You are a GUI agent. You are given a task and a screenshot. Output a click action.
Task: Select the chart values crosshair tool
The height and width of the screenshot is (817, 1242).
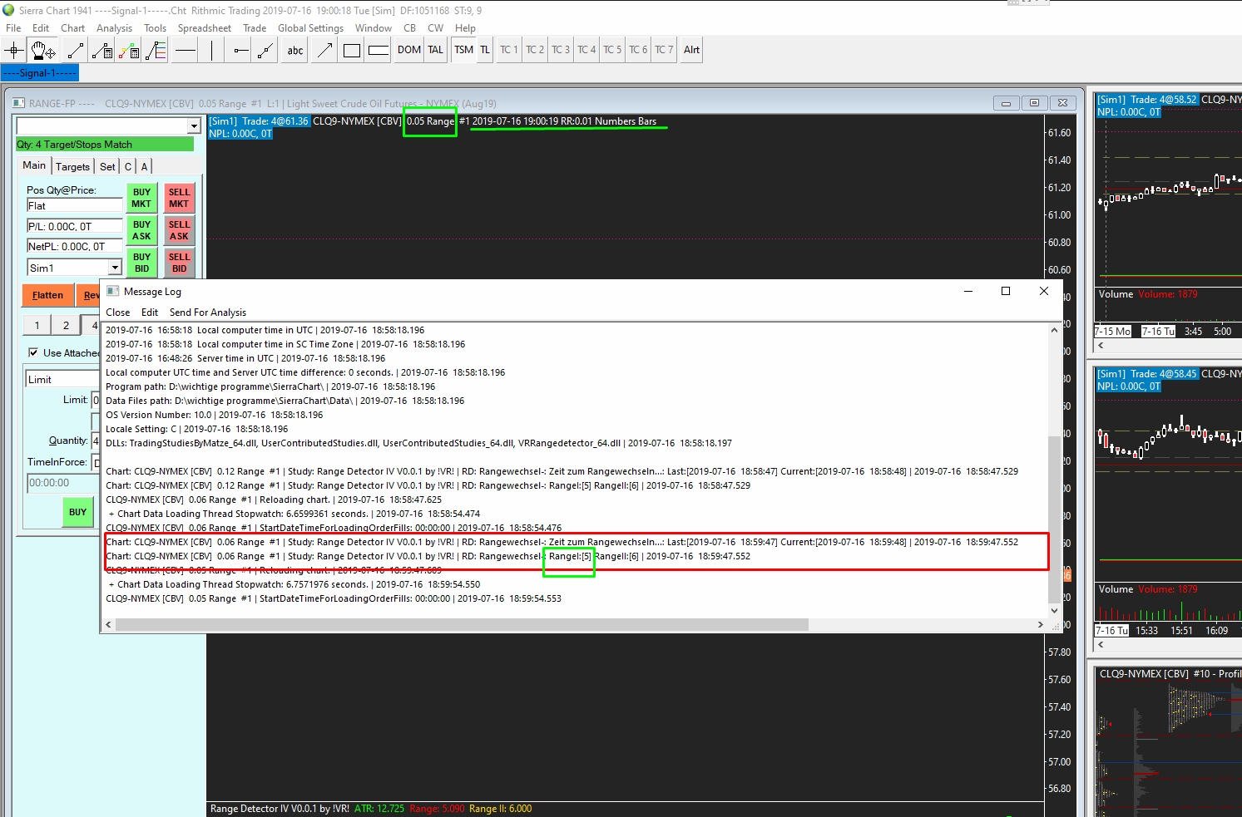(14, 51)
